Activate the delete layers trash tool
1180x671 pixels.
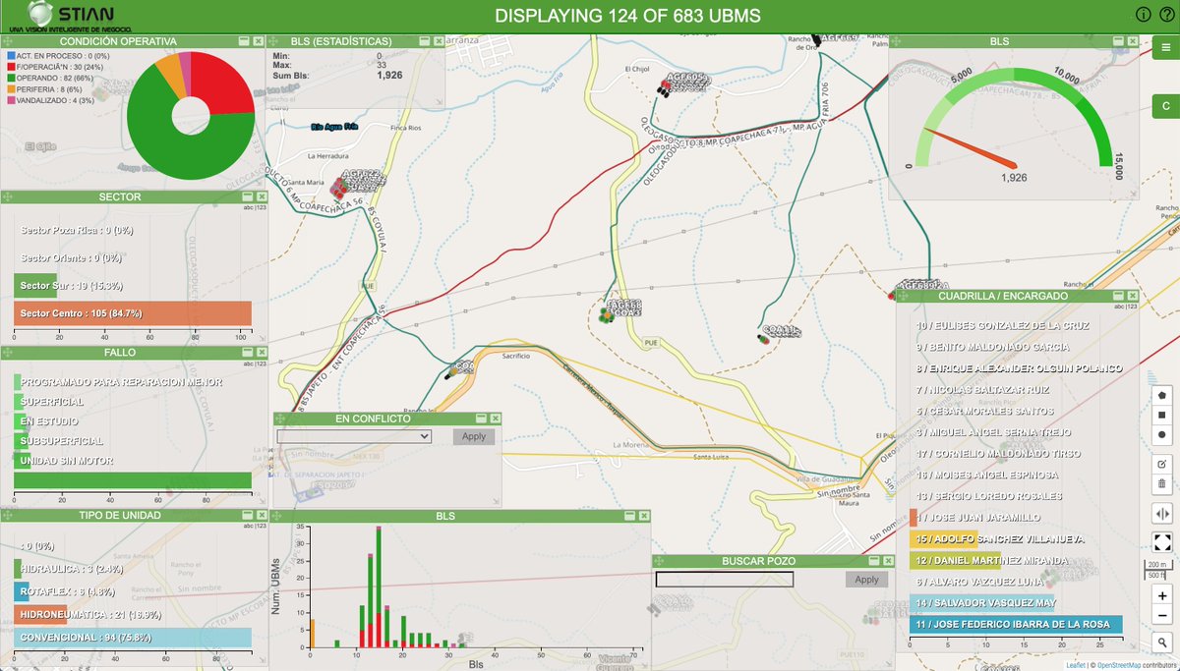tap(1162, 483)
